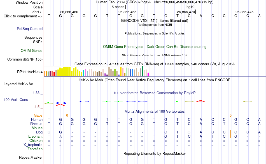Click 'RefSeq genes from NCBI' title
Image resolution: width=266 pixels, height=164 pixels.
155,25
